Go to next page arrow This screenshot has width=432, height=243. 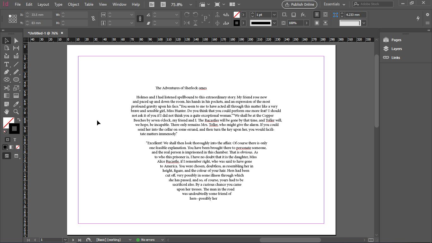point(73,240)
